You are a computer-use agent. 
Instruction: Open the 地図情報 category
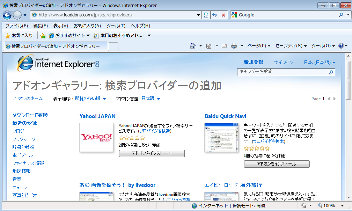[x=22, y=171]
